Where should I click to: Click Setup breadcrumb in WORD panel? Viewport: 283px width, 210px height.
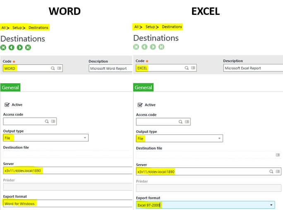click(17, 28)
